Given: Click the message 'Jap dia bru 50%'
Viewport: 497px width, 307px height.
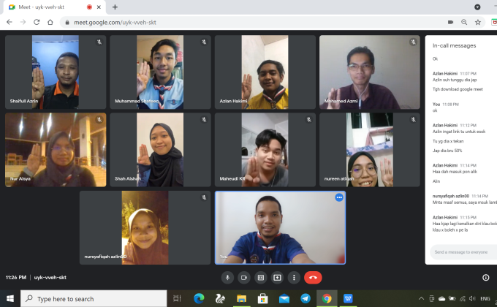Looking at the screenshot, I should click(447, 151).
